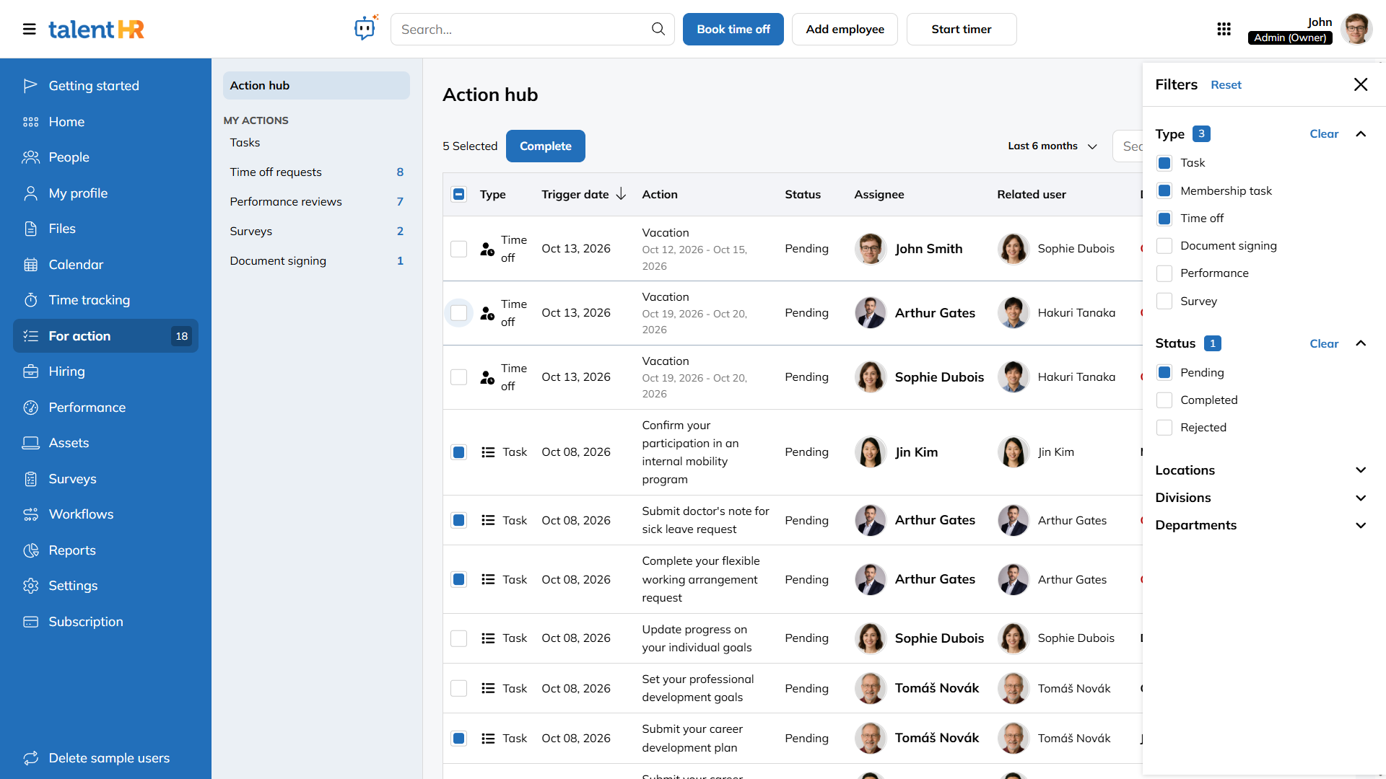Close the Filters panel

(1361, 84)
